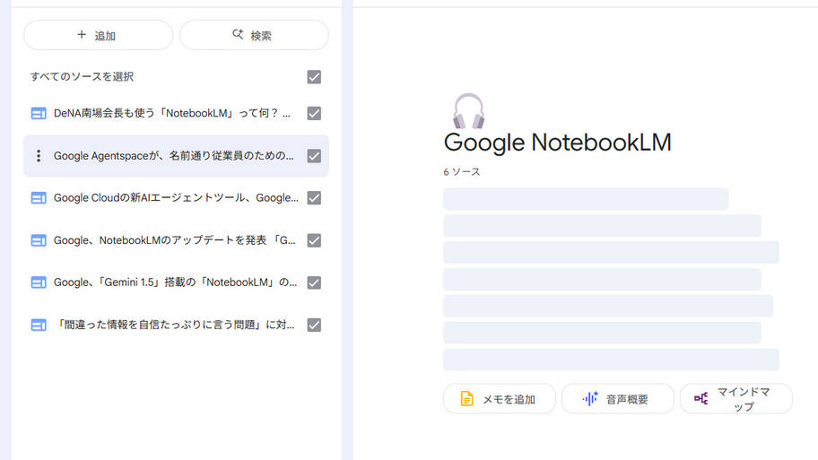Screen dimensions: 818x460
Task: Toggle checkbox for Gemini 1.5搭載 source
Action: 314,282
